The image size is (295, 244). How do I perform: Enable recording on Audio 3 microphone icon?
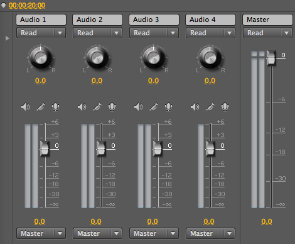click(168, 107)
